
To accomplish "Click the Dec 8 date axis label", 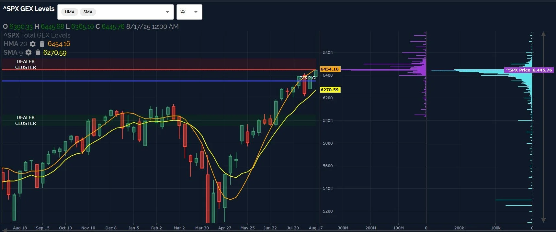I will tap(111, 228).
